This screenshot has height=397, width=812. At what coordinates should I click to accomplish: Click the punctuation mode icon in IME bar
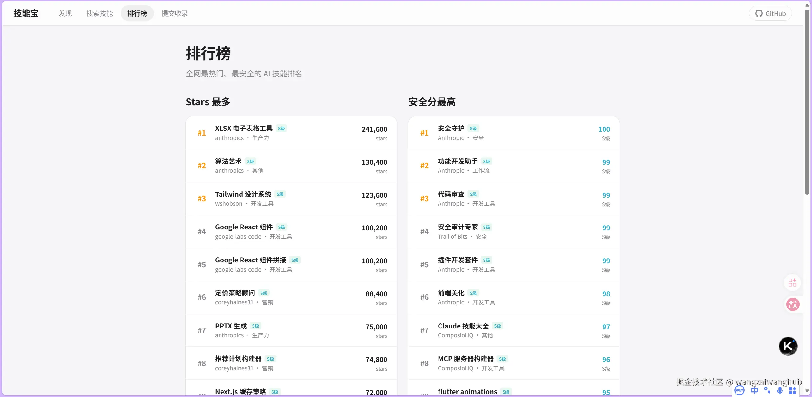(767, 390)
